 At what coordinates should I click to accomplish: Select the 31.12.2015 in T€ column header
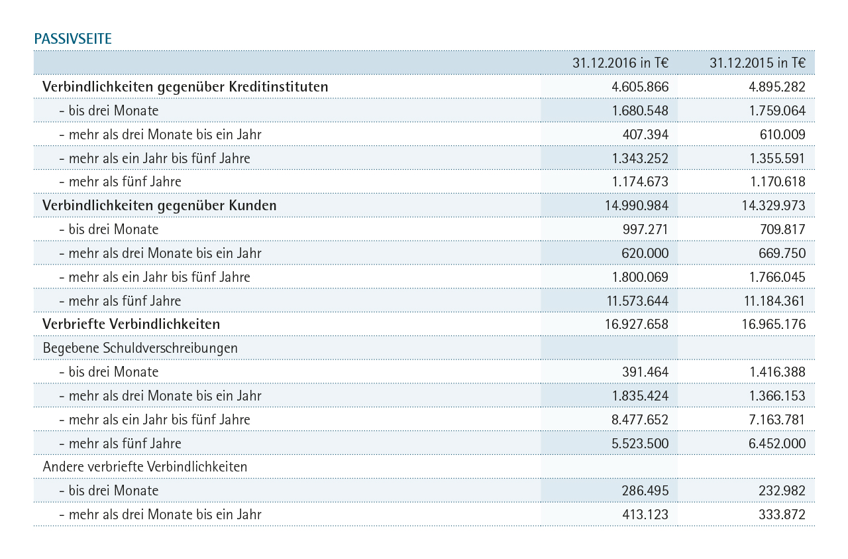point(757,63)
